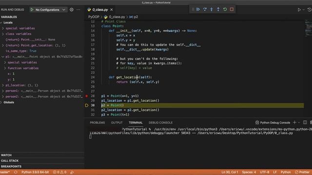Open launch.json via the gear icon
The width and height of the screenshot is (312, 175).
72,10
